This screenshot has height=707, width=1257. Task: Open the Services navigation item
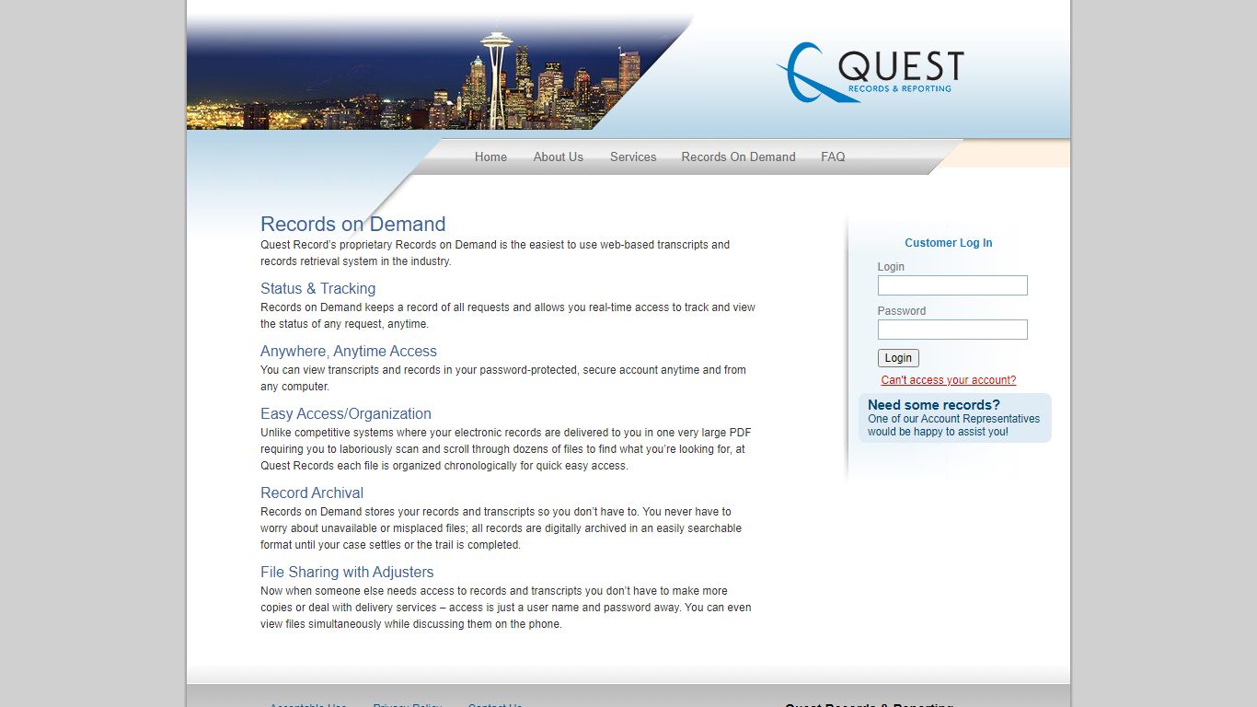pyautogui.click(x=633, y=156)
